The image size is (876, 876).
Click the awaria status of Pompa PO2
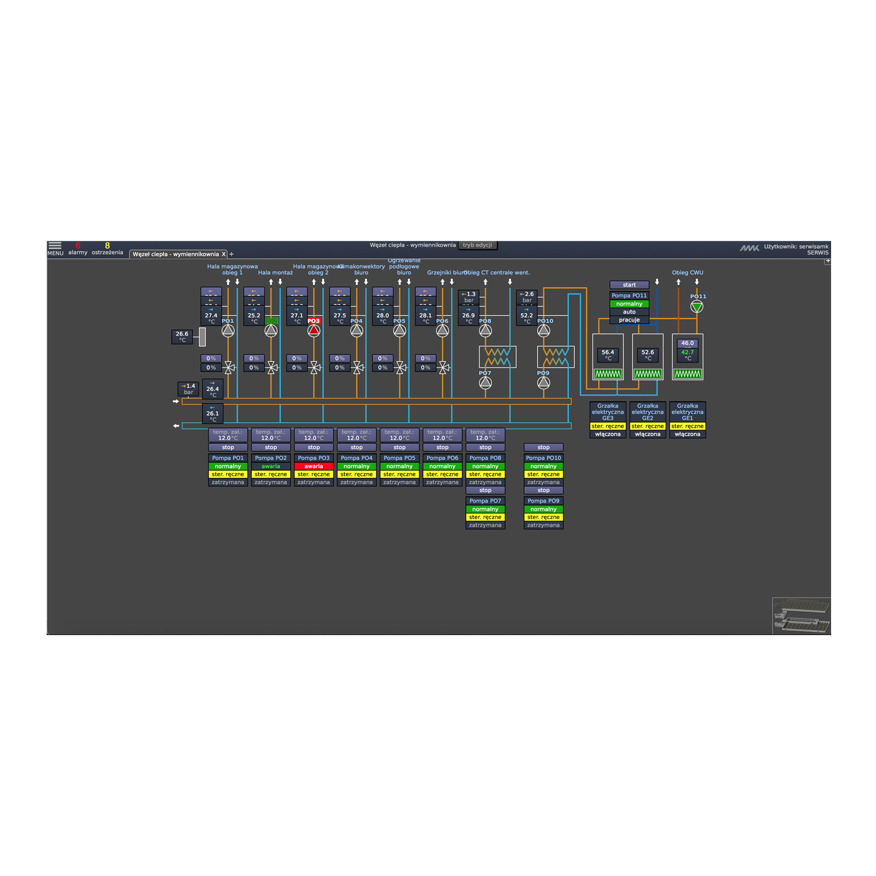tap(271, 466)
